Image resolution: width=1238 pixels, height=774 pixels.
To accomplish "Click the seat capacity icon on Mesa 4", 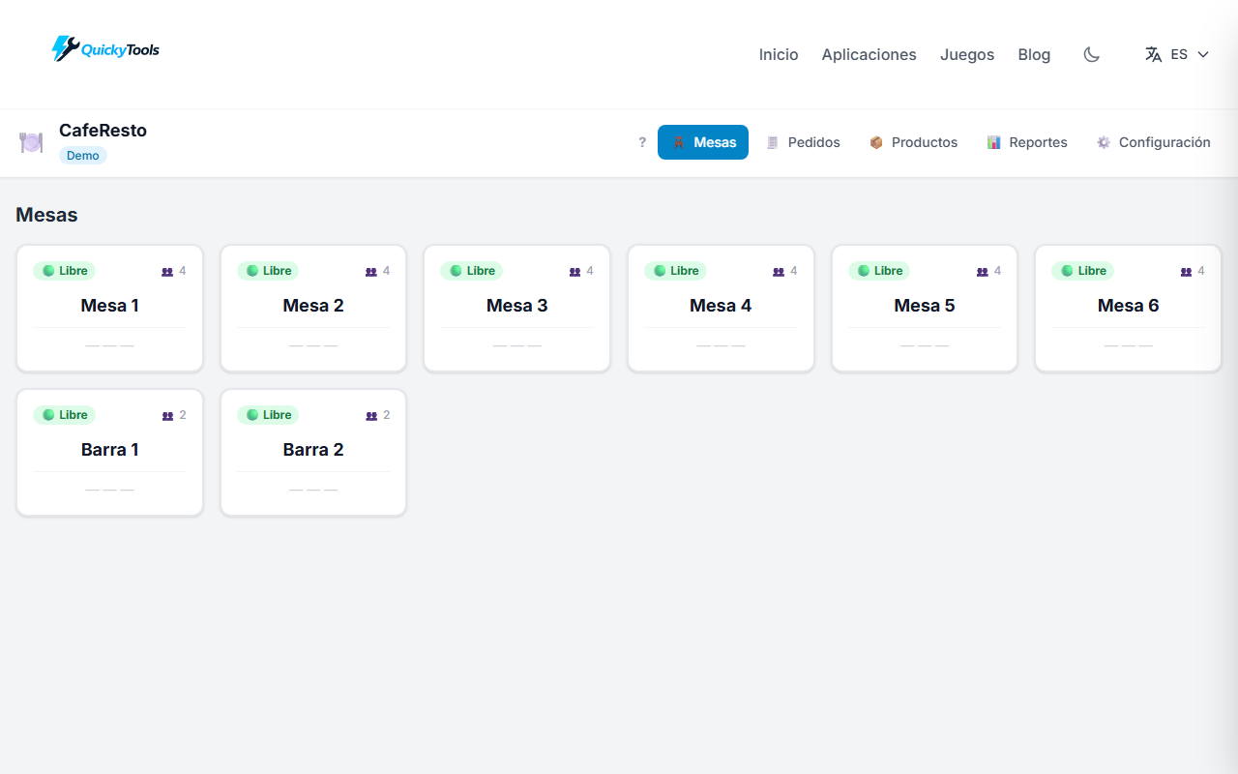I will (x=777, y=271).
